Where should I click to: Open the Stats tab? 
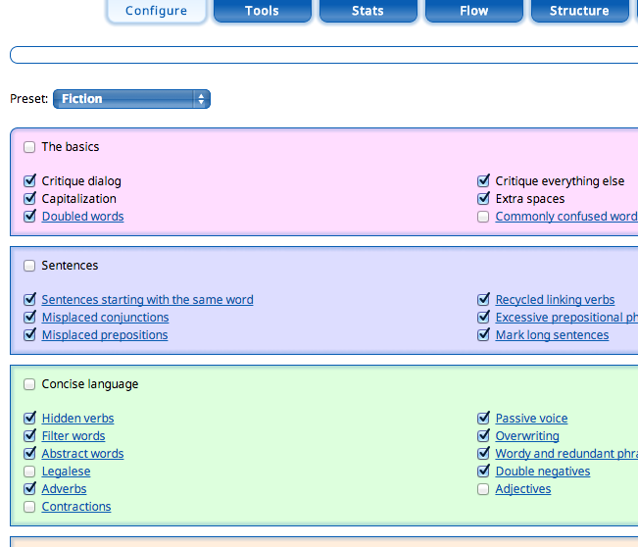pyautogui.click(x=368, y=11)
